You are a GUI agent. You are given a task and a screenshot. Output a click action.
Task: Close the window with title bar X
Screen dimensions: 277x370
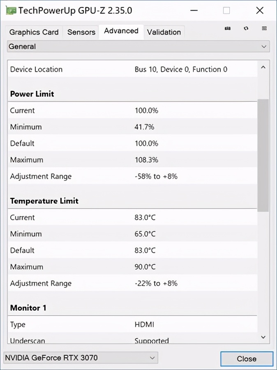260,11
